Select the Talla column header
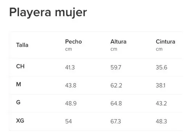 click(22, 45)
